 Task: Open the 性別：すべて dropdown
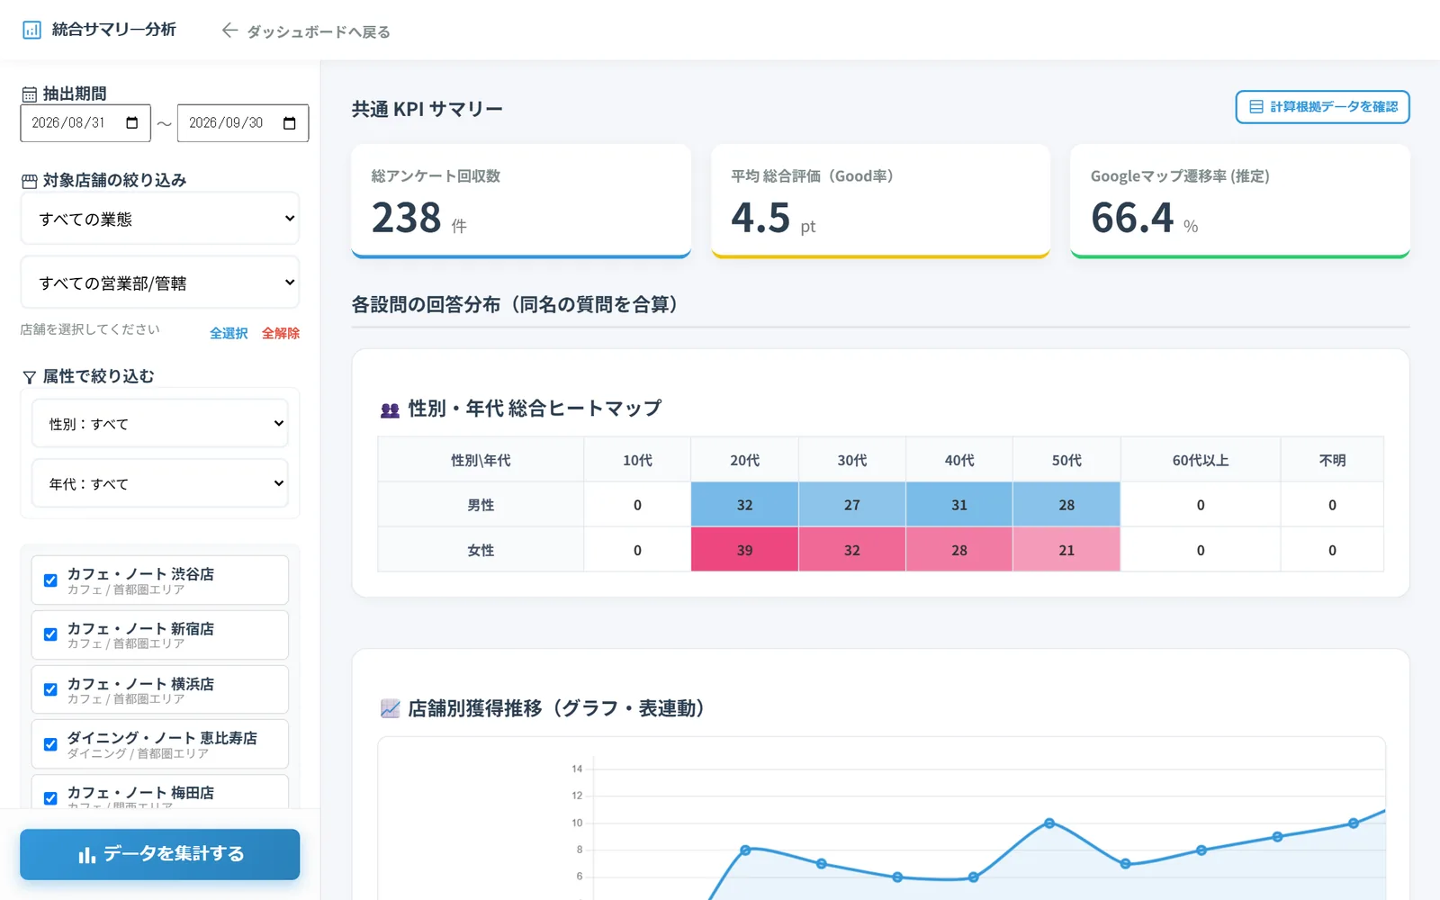[160, 423]
